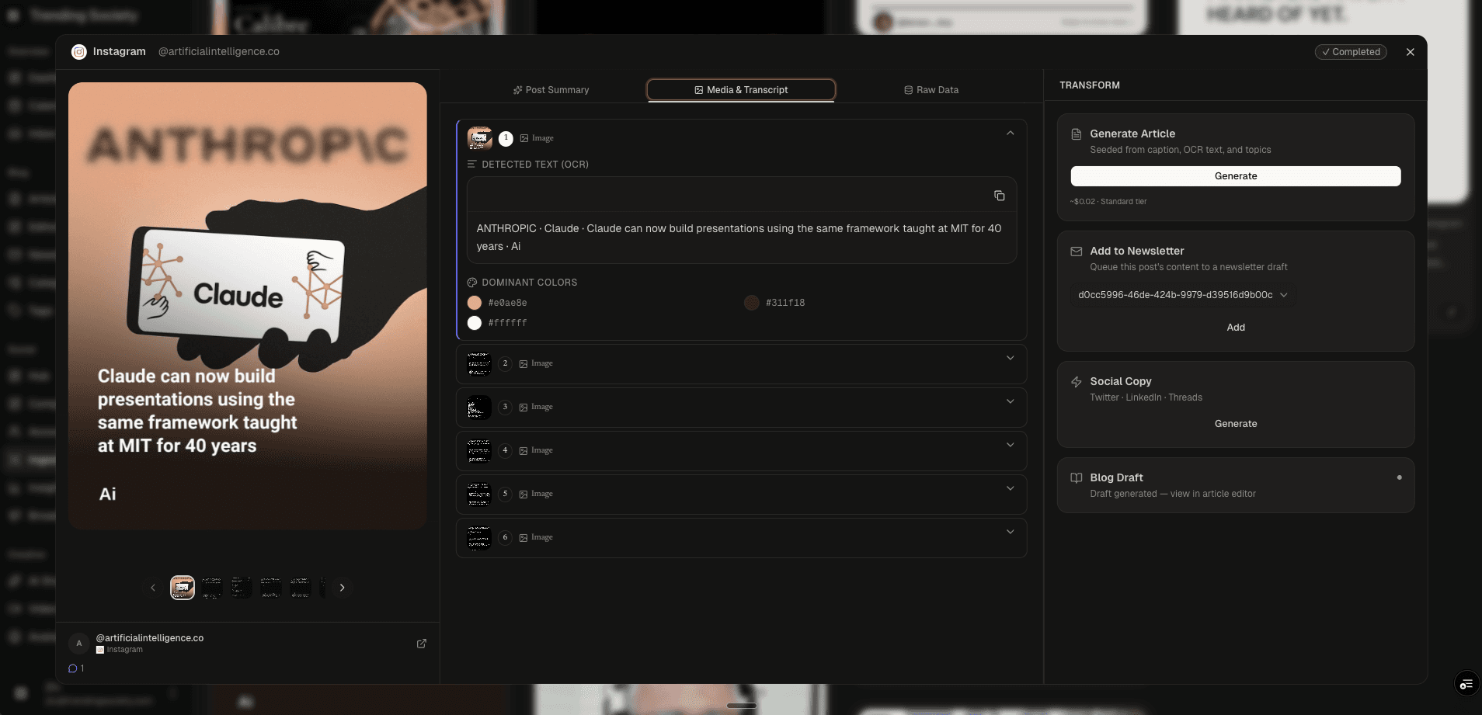1482x715 pixels.
Task: Switch to the Raw Data tab
Action: tap(931, 90)
